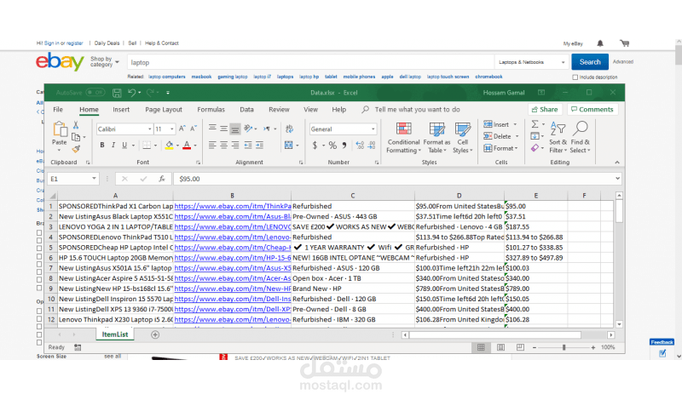This screenshot has width=682, height=400.
Task: Click the Increase Decimal icon
Action: coord(360,145)
